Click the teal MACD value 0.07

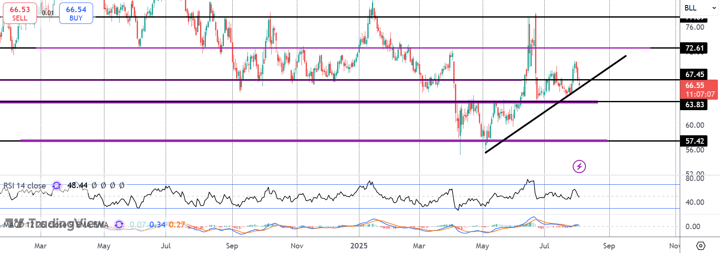click(x=138, y=225)
